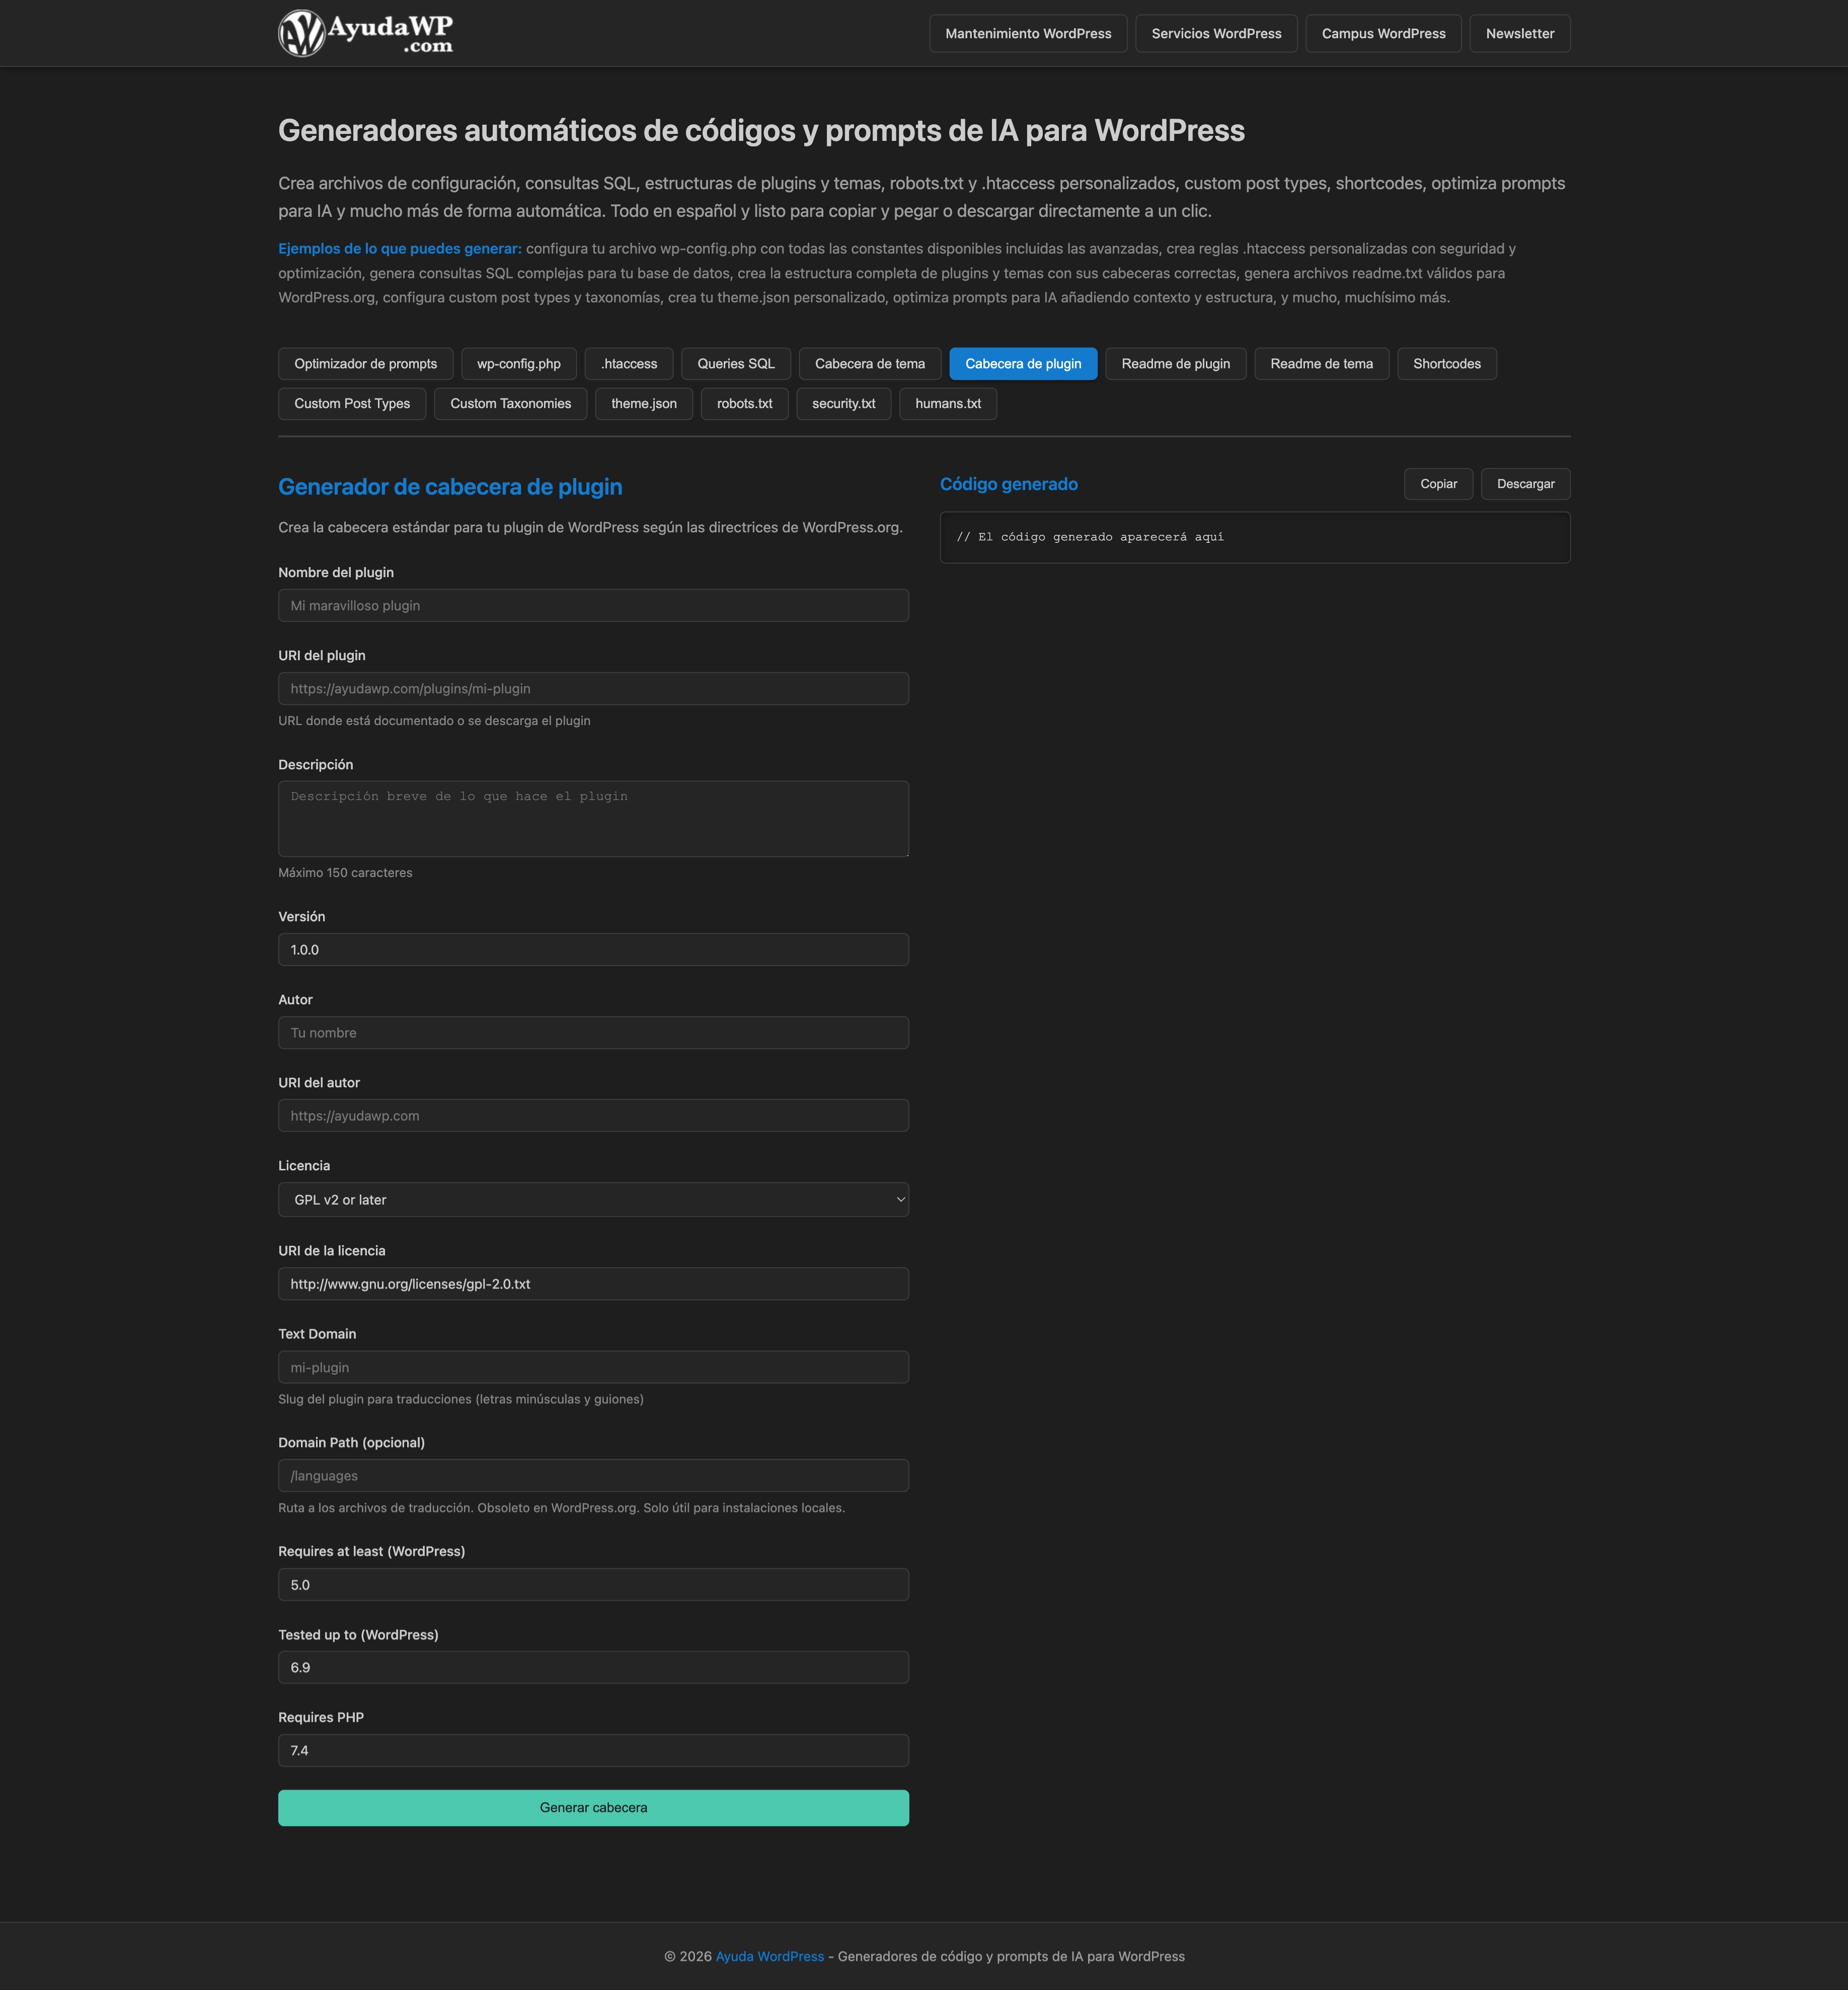Open the Optimizador de prompts tab
The width and height of the screenshot is (1848, 1990).
pyautogui.click(x=365, y=364)
